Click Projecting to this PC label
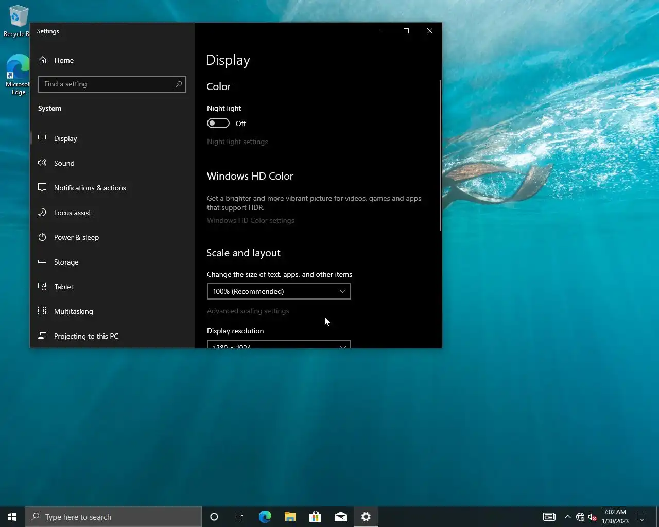Image resolution: width=659 pixels, height=527 pixels. point(86,336)
